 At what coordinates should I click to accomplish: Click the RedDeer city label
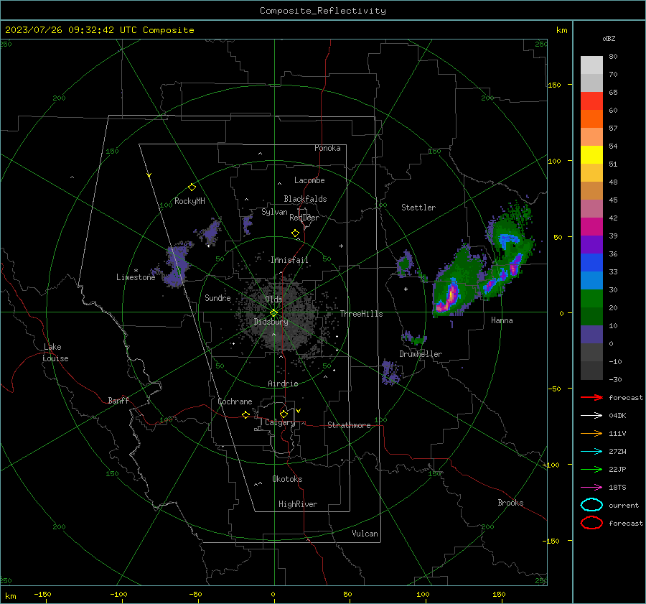point(304,218)
